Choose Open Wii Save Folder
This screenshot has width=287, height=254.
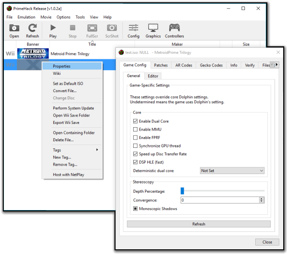[72, 116]
